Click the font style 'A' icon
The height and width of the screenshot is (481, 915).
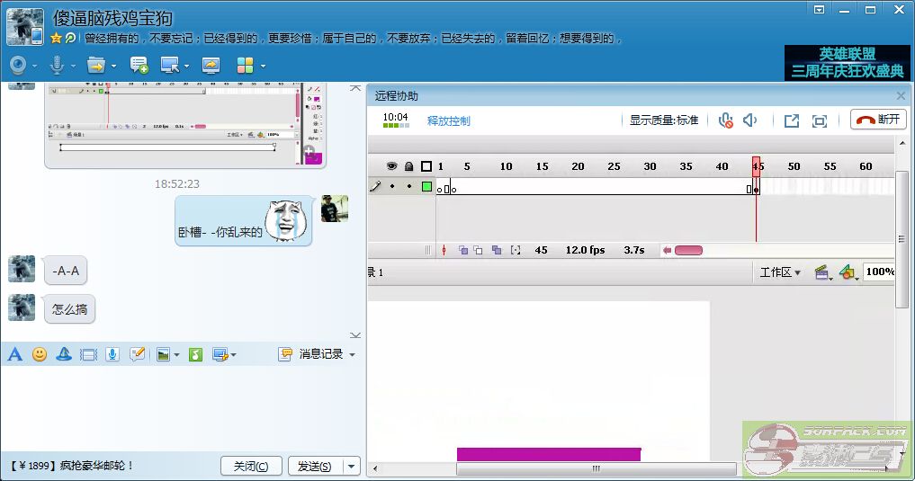point(14,354)
